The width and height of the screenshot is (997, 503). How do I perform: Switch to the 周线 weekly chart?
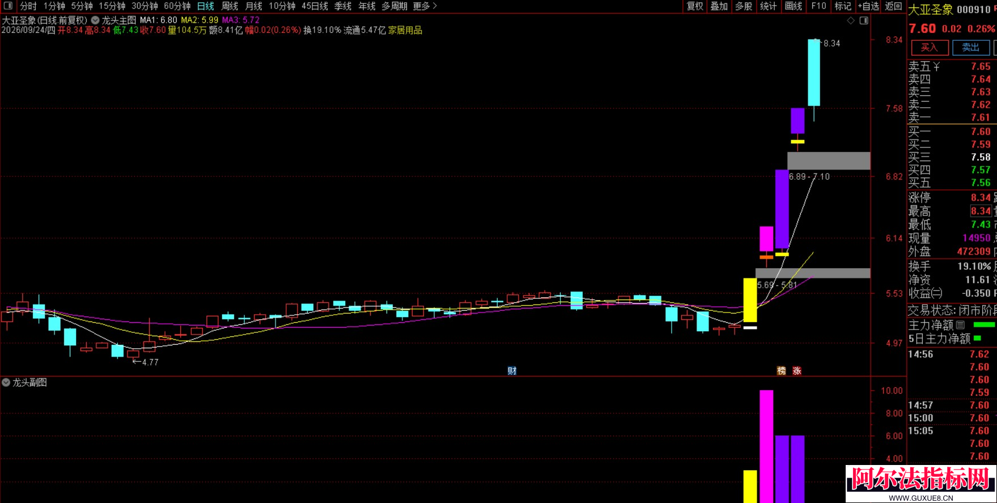point(230,6)
